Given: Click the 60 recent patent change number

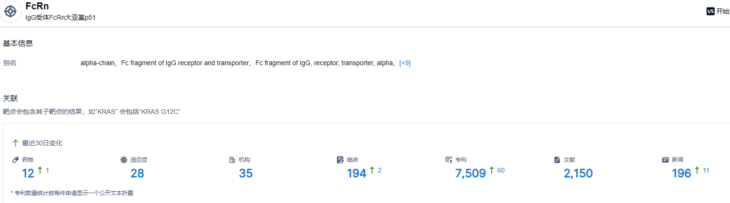Looking at the screenshot, I should (501, 170).
